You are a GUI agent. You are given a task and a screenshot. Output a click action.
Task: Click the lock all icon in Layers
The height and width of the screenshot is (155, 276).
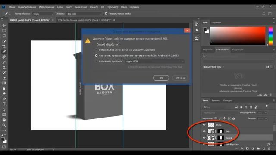pos(234,118)
